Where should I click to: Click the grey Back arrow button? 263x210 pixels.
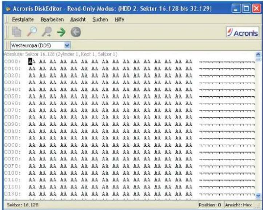tap(76, 32)
